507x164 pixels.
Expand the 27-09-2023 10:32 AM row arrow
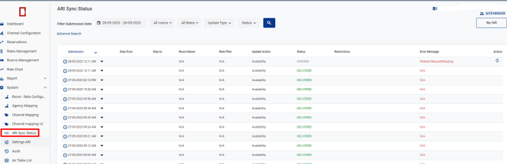pyautogui.click(x=102, y=89)
